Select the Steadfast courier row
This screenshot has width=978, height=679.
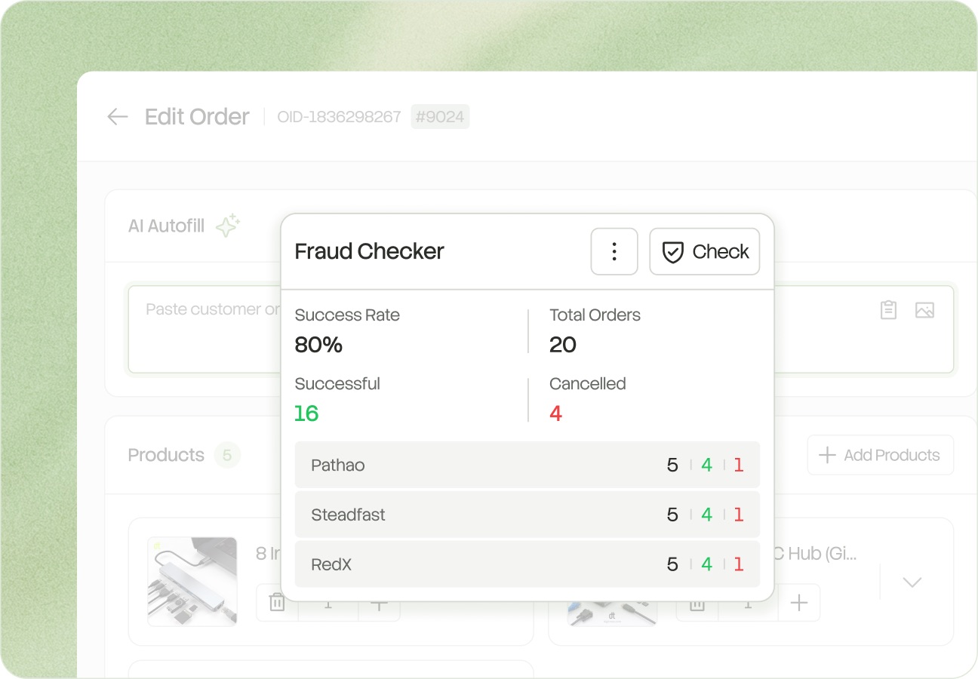point(527,515)
